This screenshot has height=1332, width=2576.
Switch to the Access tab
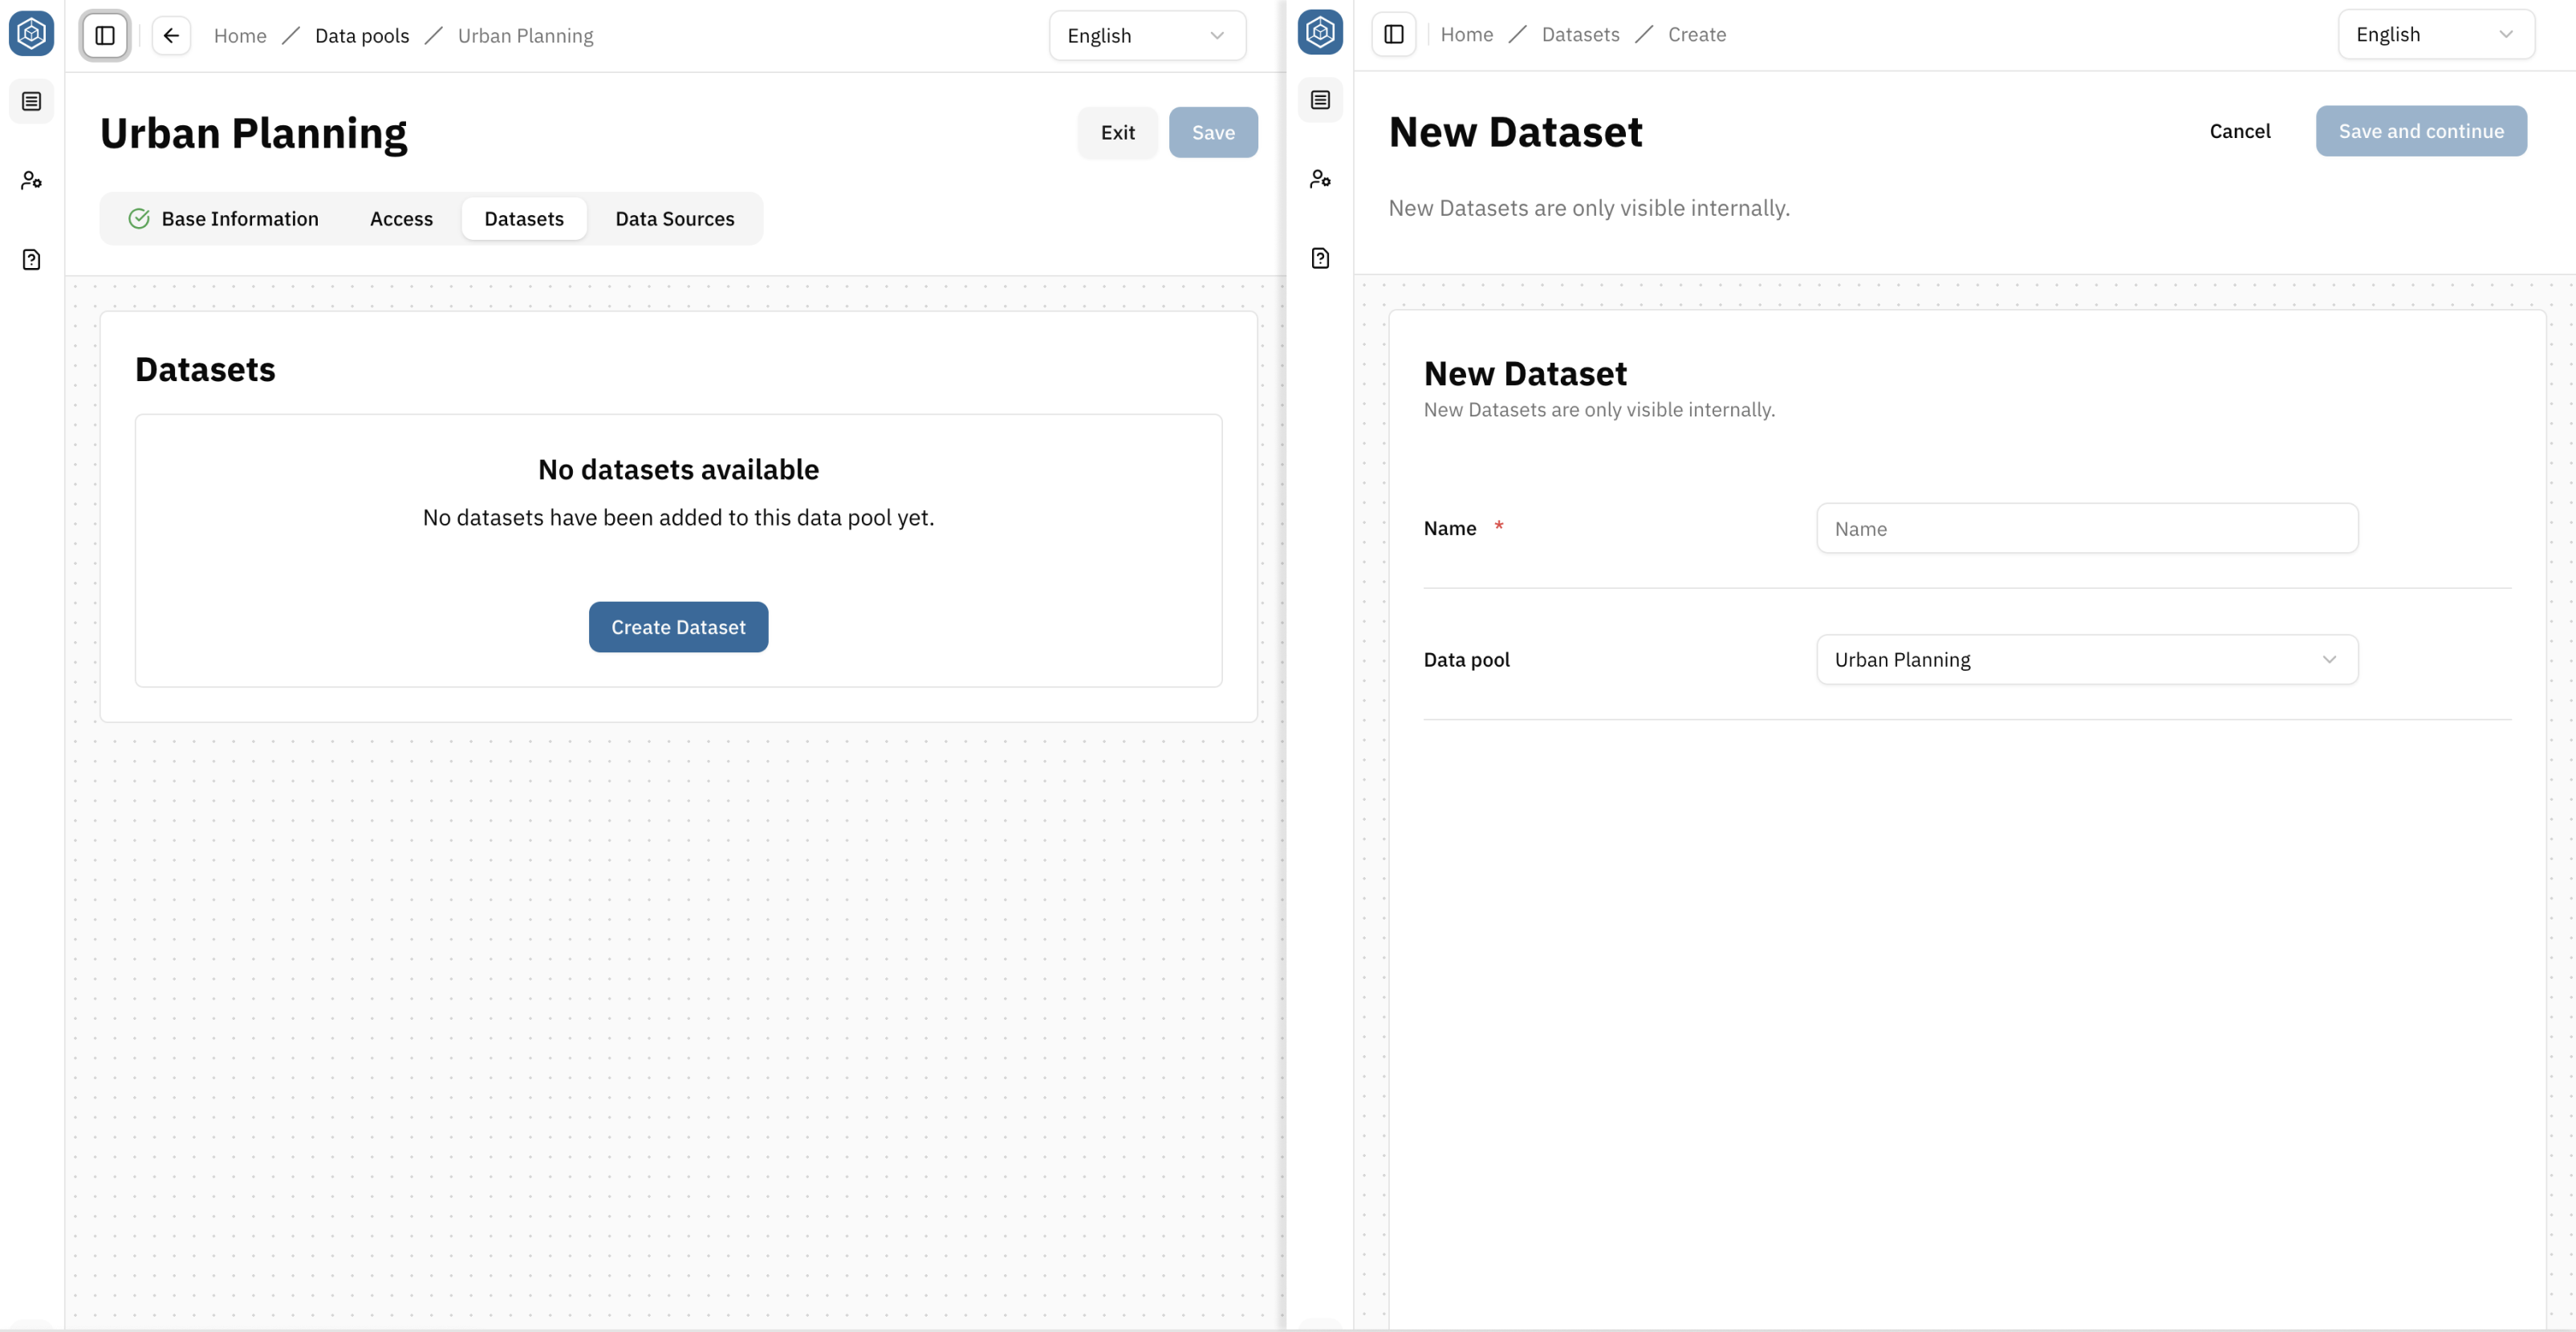pos(401,219)
